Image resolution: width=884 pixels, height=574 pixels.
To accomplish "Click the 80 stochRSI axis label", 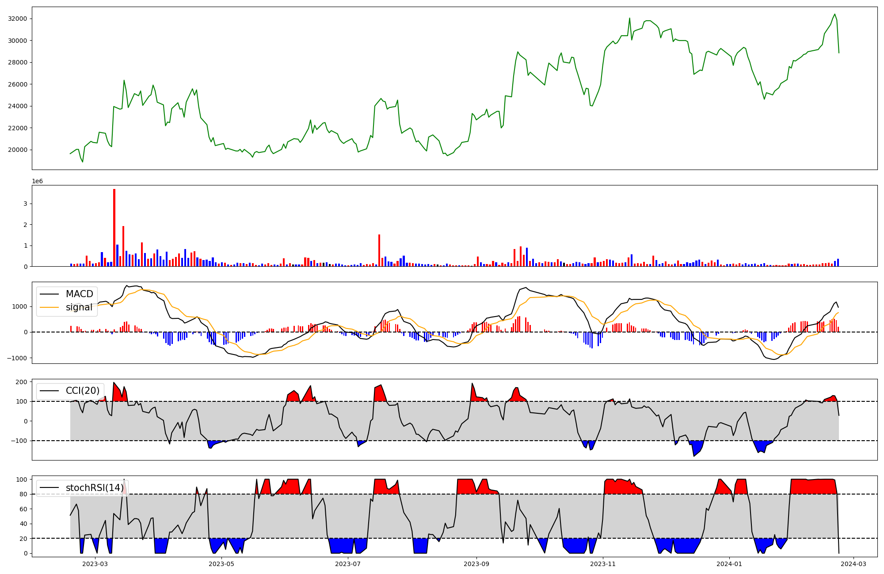I will point(23,494).
